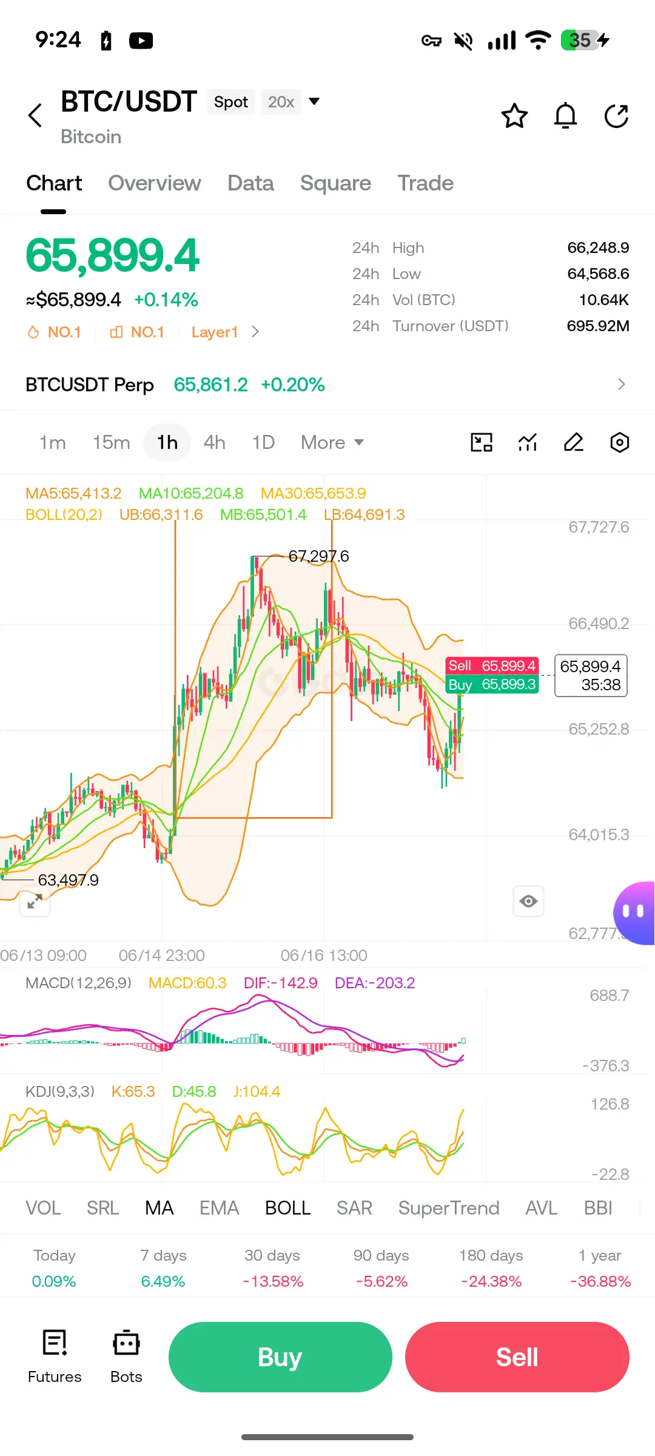Go back using the left arrow
The width and height of the screenshot is (655, 1456).
[x=35, y=115]
